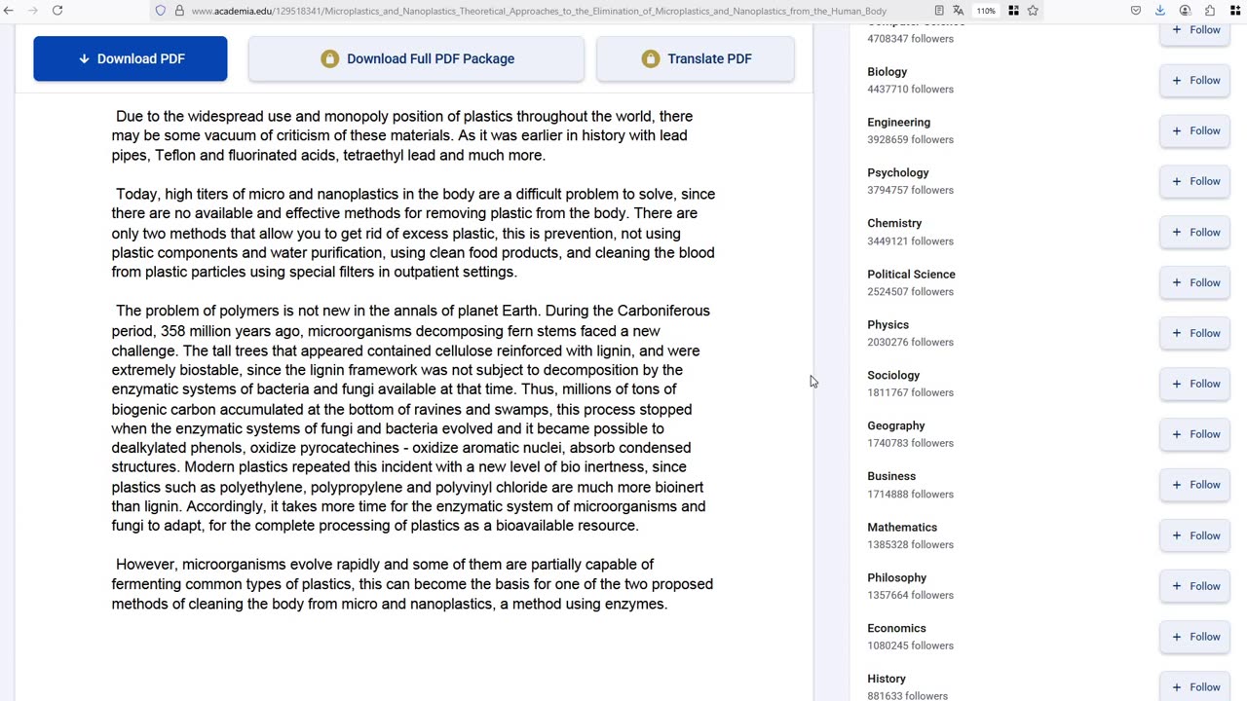Open the Political Science topic link
1247x701 pixels.
911,275
